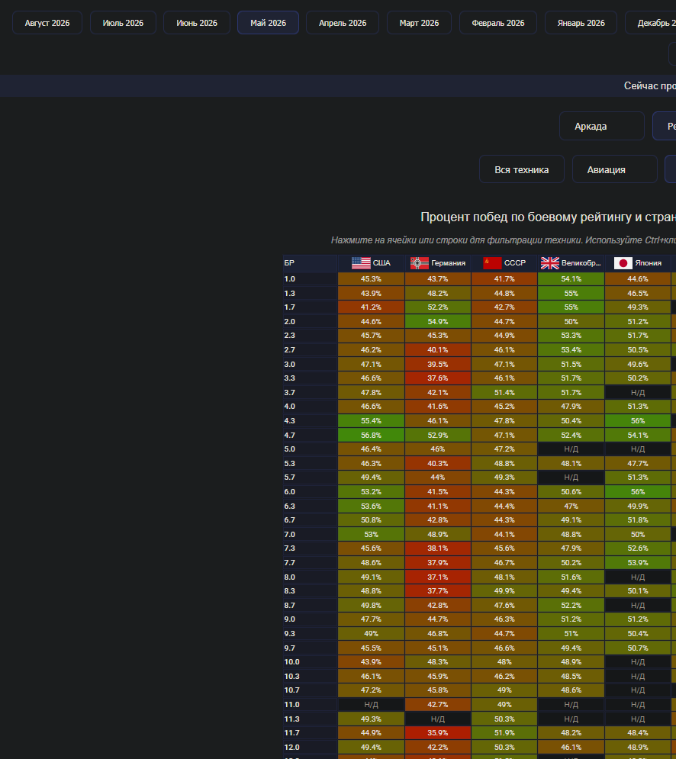Click Japan 52.6% cell at BR 7.3
676x759 pixels.
[x=638, y=548]
